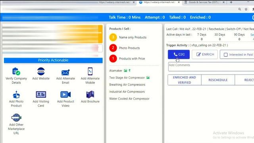Click the browser zoom magnifier icon
254x143 pixels.
coord(240,9)
